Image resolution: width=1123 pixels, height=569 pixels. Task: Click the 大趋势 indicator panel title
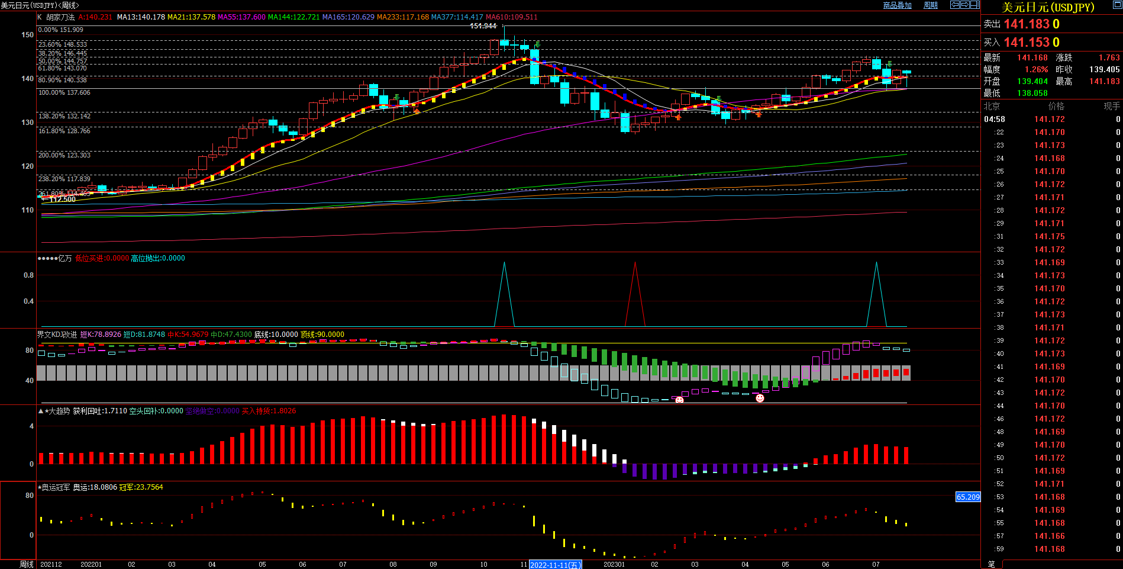pos(59,411)
